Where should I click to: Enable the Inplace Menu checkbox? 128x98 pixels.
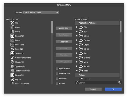coord(57,68)
